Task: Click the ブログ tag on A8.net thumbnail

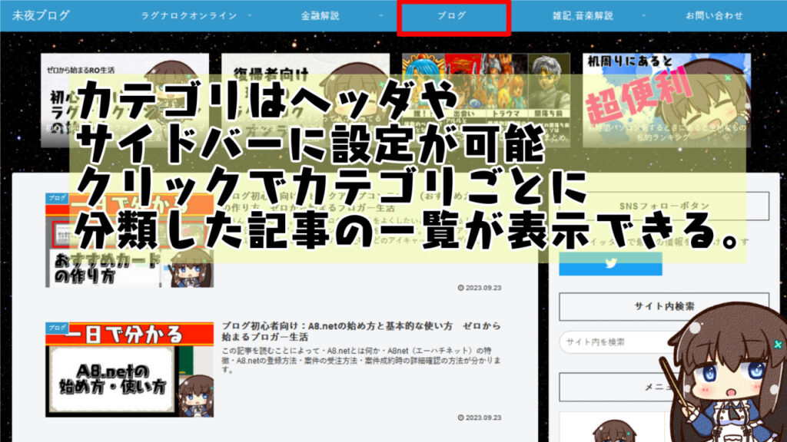Action: coord(57,328)
